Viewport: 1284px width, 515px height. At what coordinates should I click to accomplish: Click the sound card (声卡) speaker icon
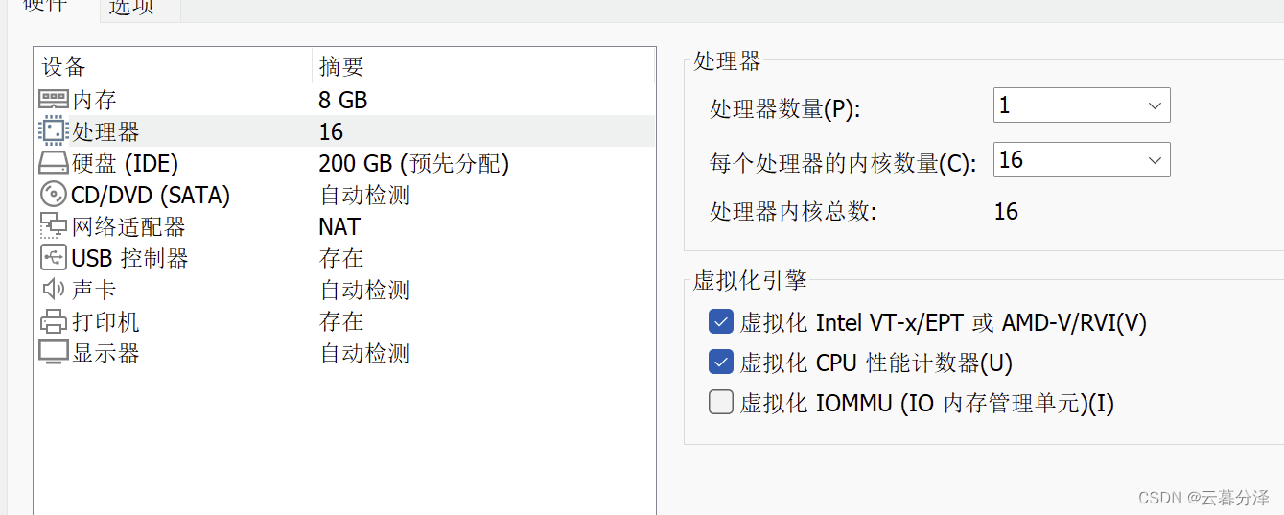point(54,290)
